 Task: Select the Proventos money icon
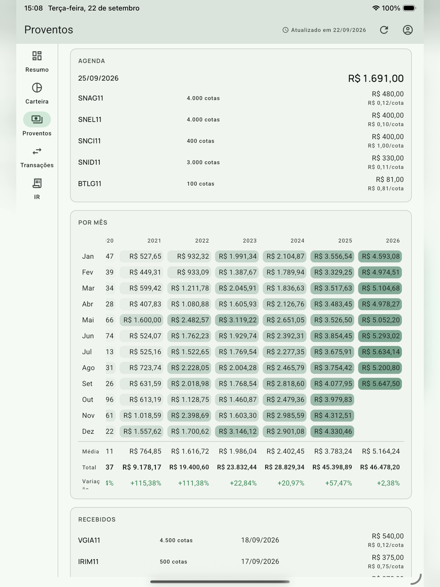click(x=37, y=119)
